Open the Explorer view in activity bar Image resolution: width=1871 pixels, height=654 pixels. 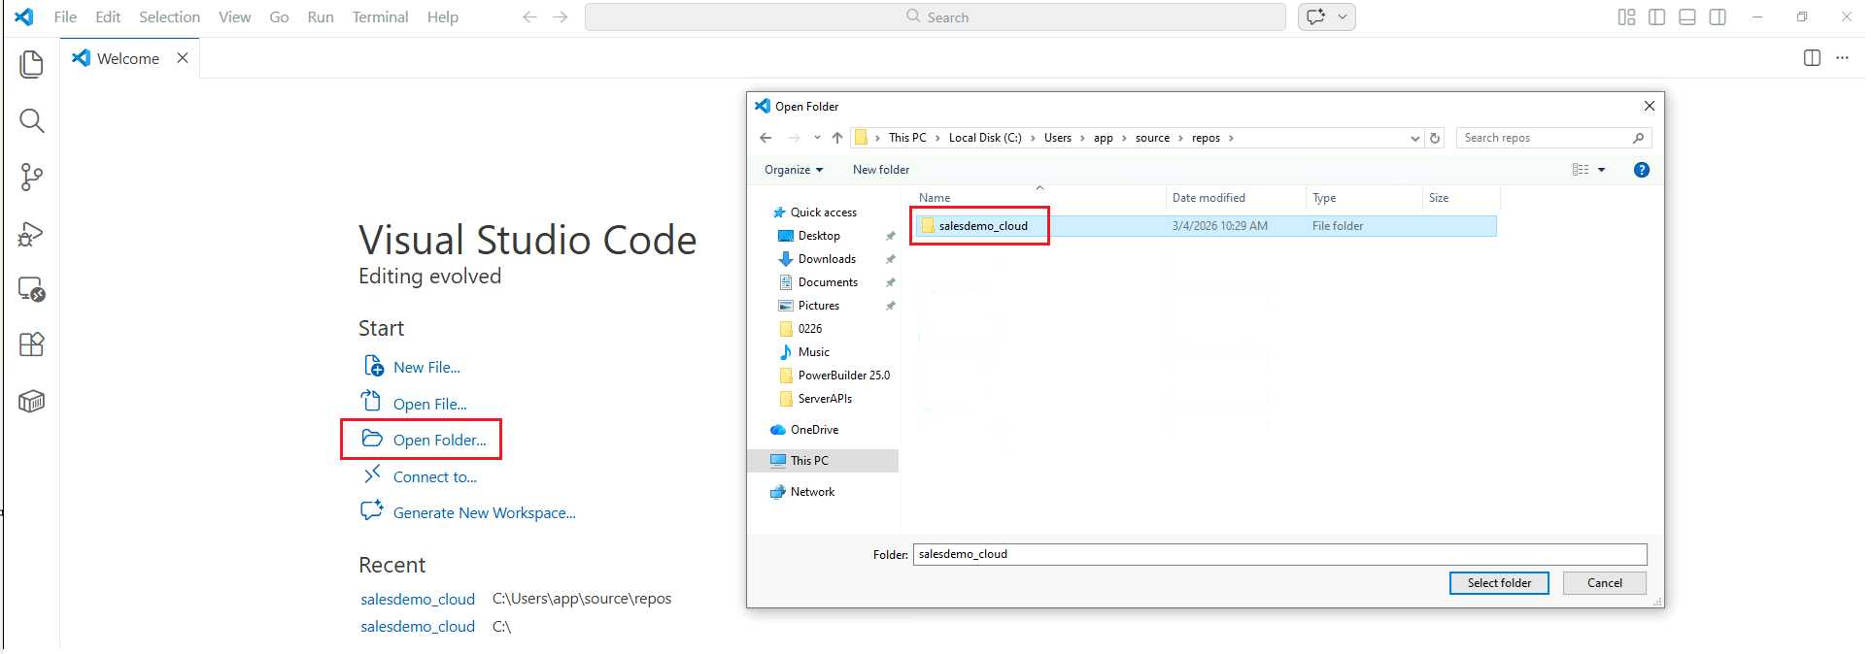31,65
